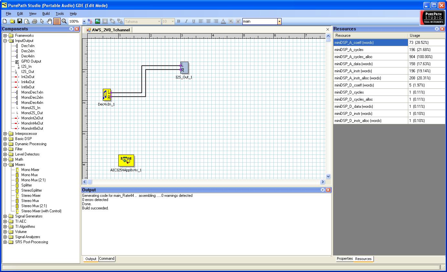The image size is (447, 272).
Task: Sort by the Usage column header
Action: point(427,35)
